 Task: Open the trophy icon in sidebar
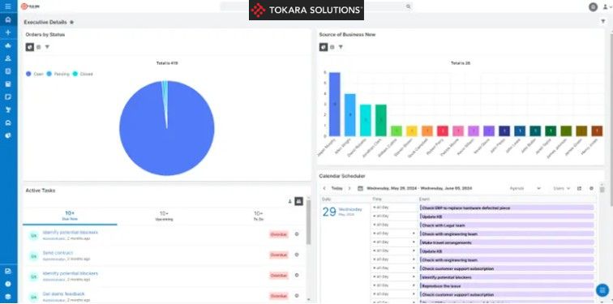[8, 109]
